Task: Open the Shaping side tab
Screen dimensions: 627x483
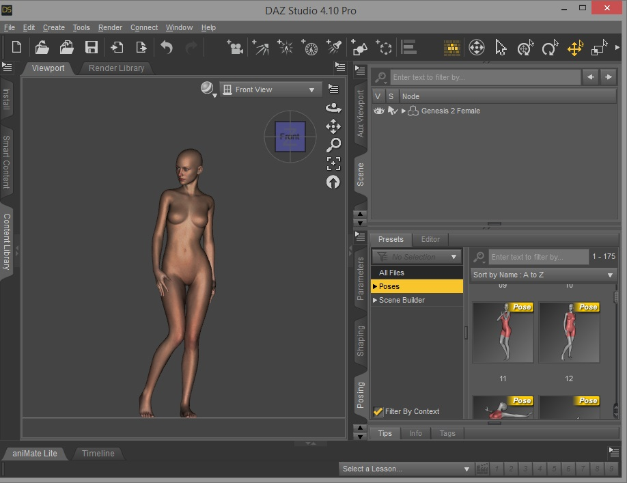Action: 360,341
